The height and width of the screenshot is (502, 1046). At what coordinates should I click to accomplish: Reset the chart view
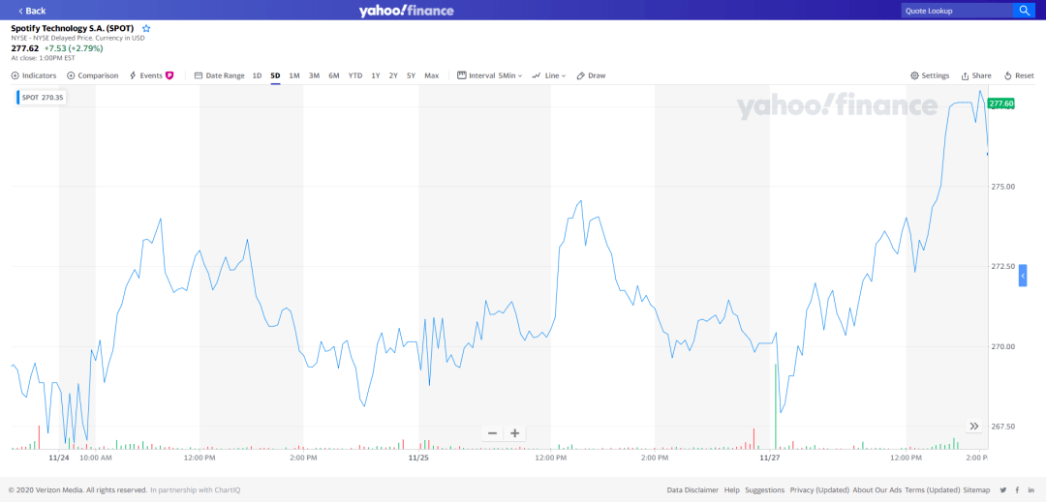coord(1019,75)
